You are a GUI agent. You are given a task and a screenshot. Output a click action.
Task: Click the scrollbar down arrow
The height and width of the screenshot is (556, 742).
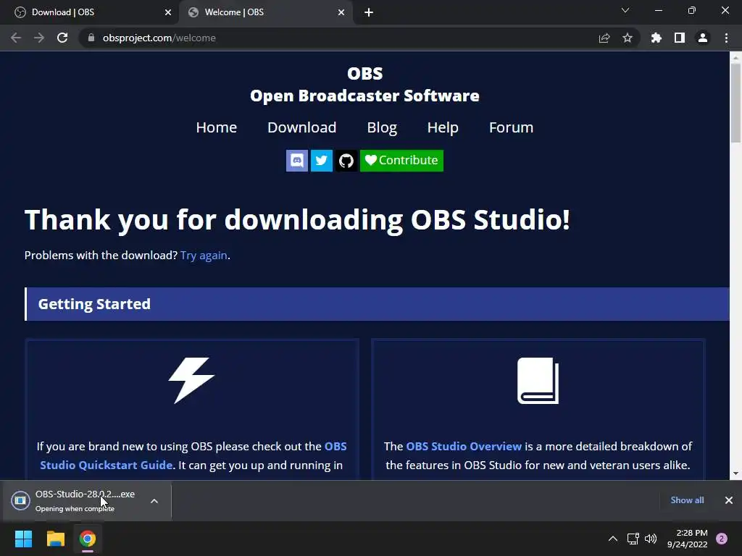735,473
